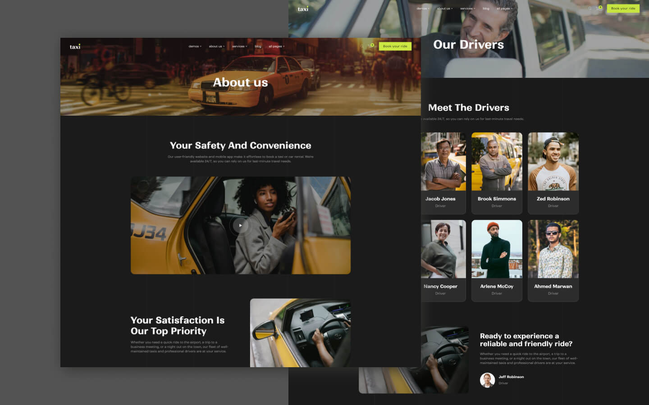Click the cart badge showing zero items
The image size is (649, 405).
372,44
